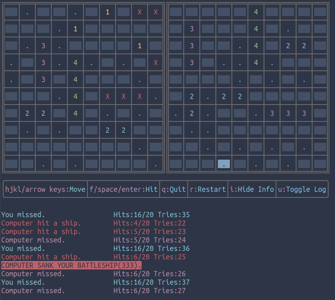Click the top 3 of the left board's vertical ship
This screenshot has width=335, height=300.
[x=43, y=46]
